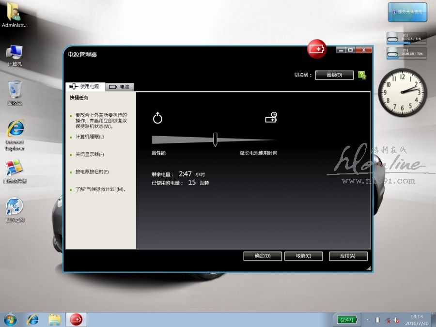Click the D: drive gadget

point(406,52)
